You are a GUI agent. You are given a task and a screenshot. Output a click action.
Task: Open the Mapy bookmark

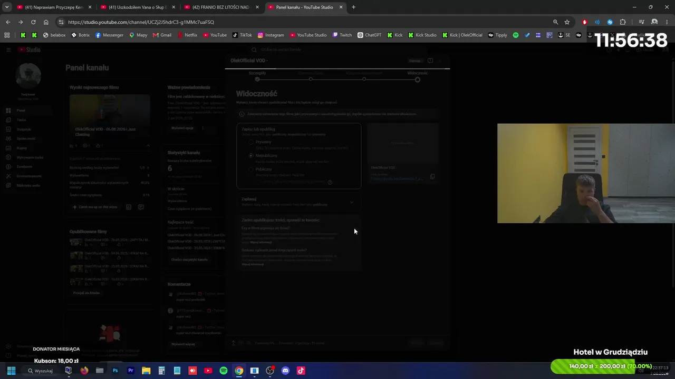click(x=138, y=35)
